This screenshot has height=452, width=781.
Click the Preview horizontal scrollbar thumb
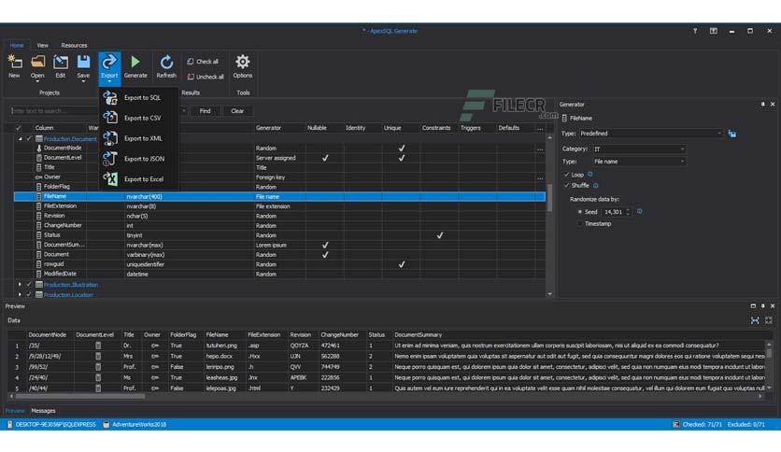point(79,396)
